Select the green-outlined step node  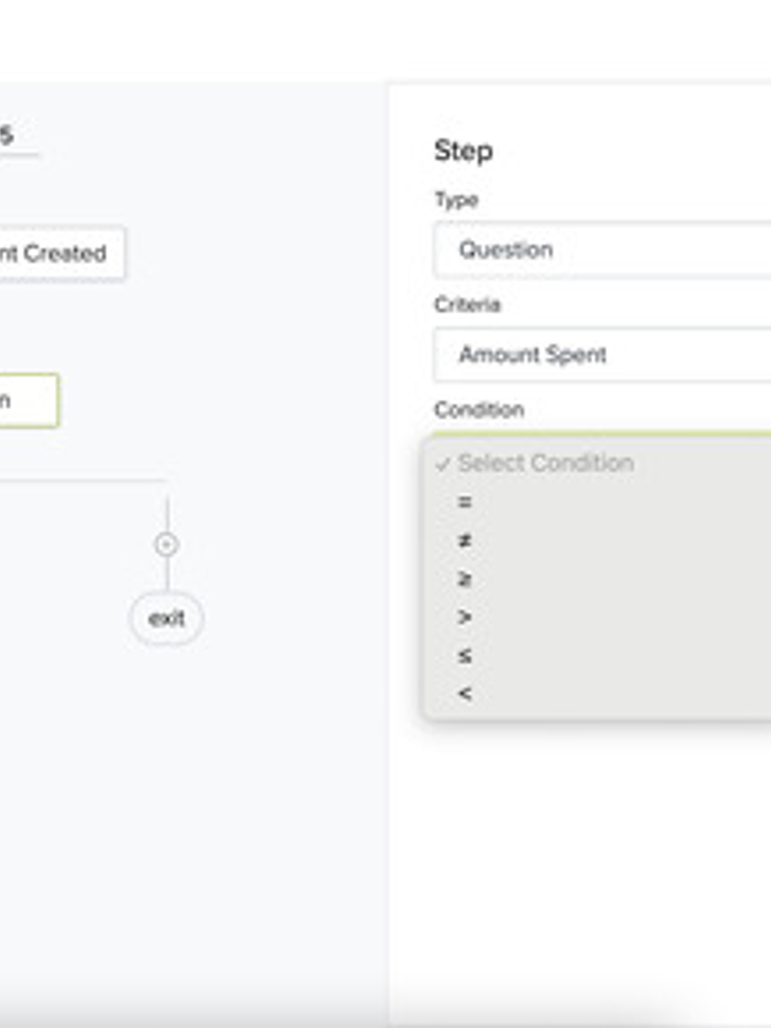27,401
